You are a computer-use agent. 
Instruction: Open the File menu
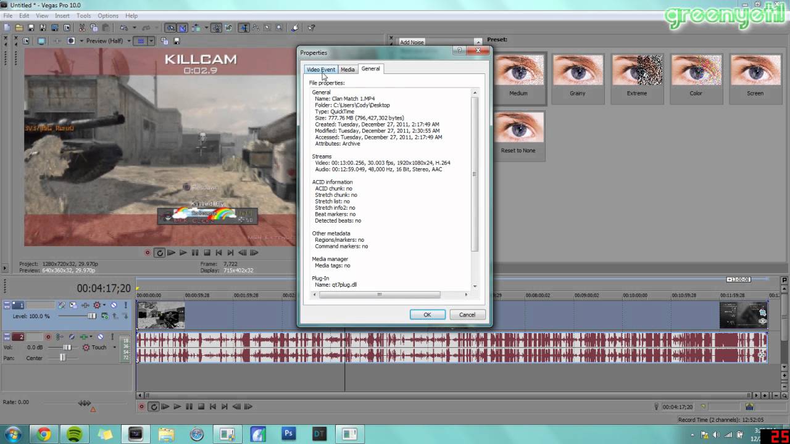[x=7, y=15]
